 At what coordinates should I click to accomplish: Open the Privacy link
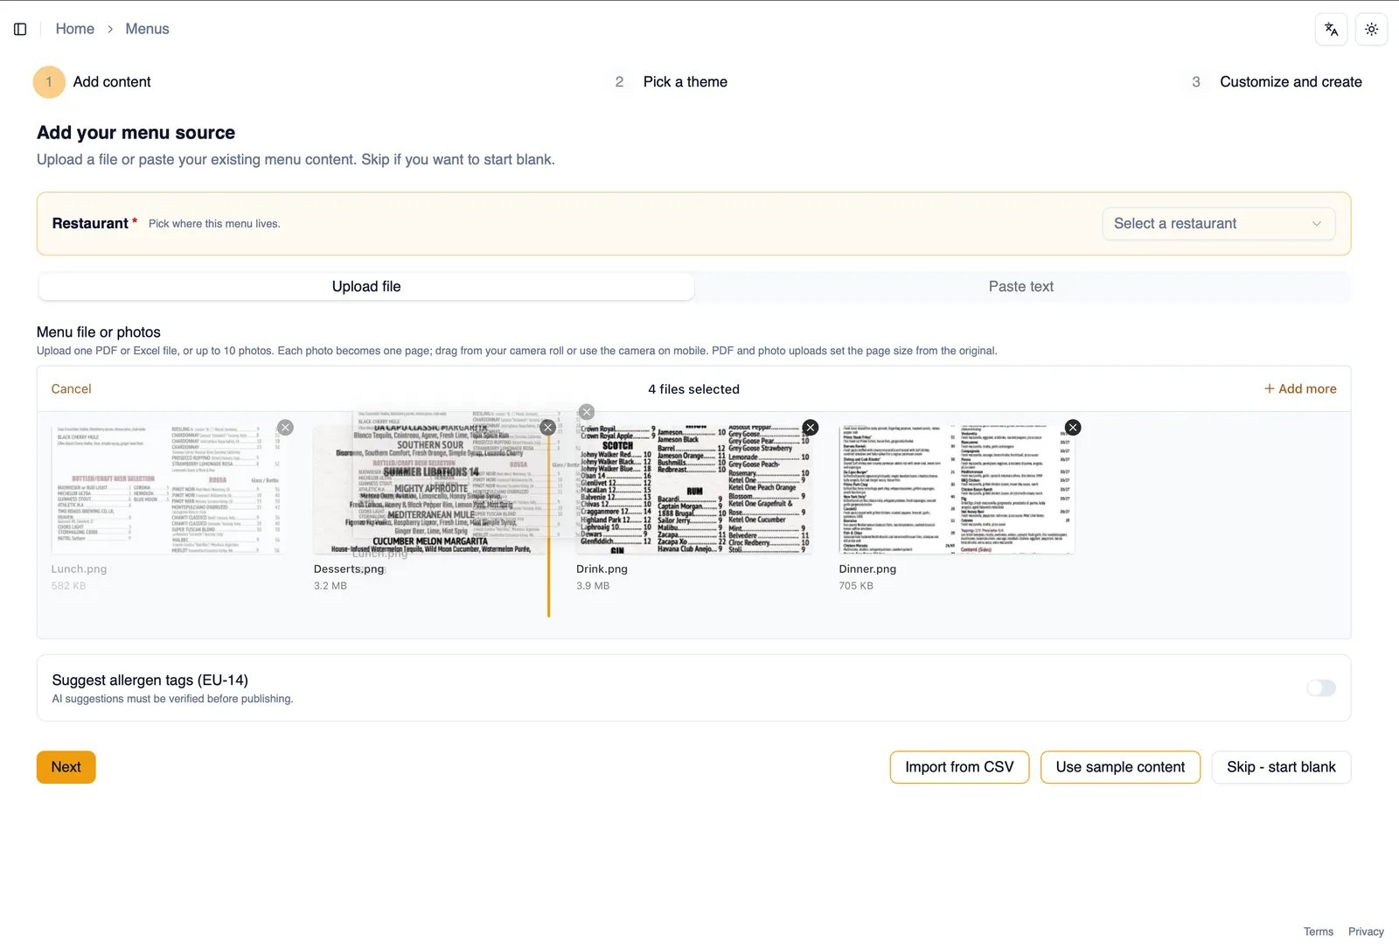tap(1366, 932)
